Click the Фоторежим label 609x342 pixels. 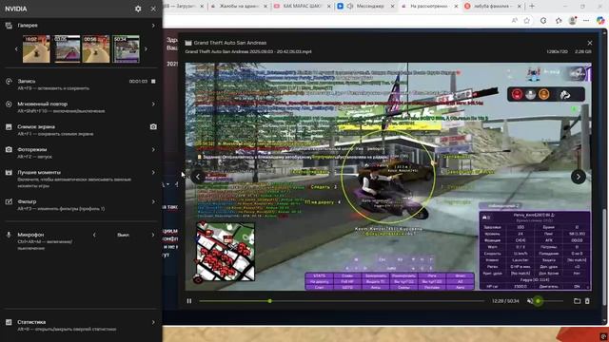[32, 149]
